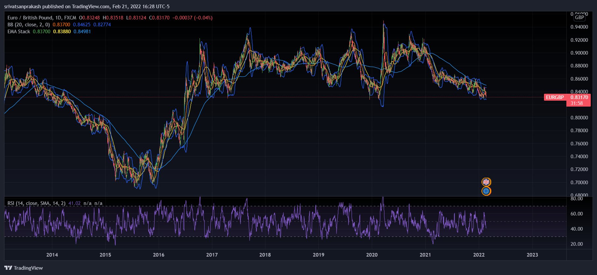Click the Bollinger lower value 0.82774
The width and height of the screenshot is (597, 275).
(x=102, y=25)
